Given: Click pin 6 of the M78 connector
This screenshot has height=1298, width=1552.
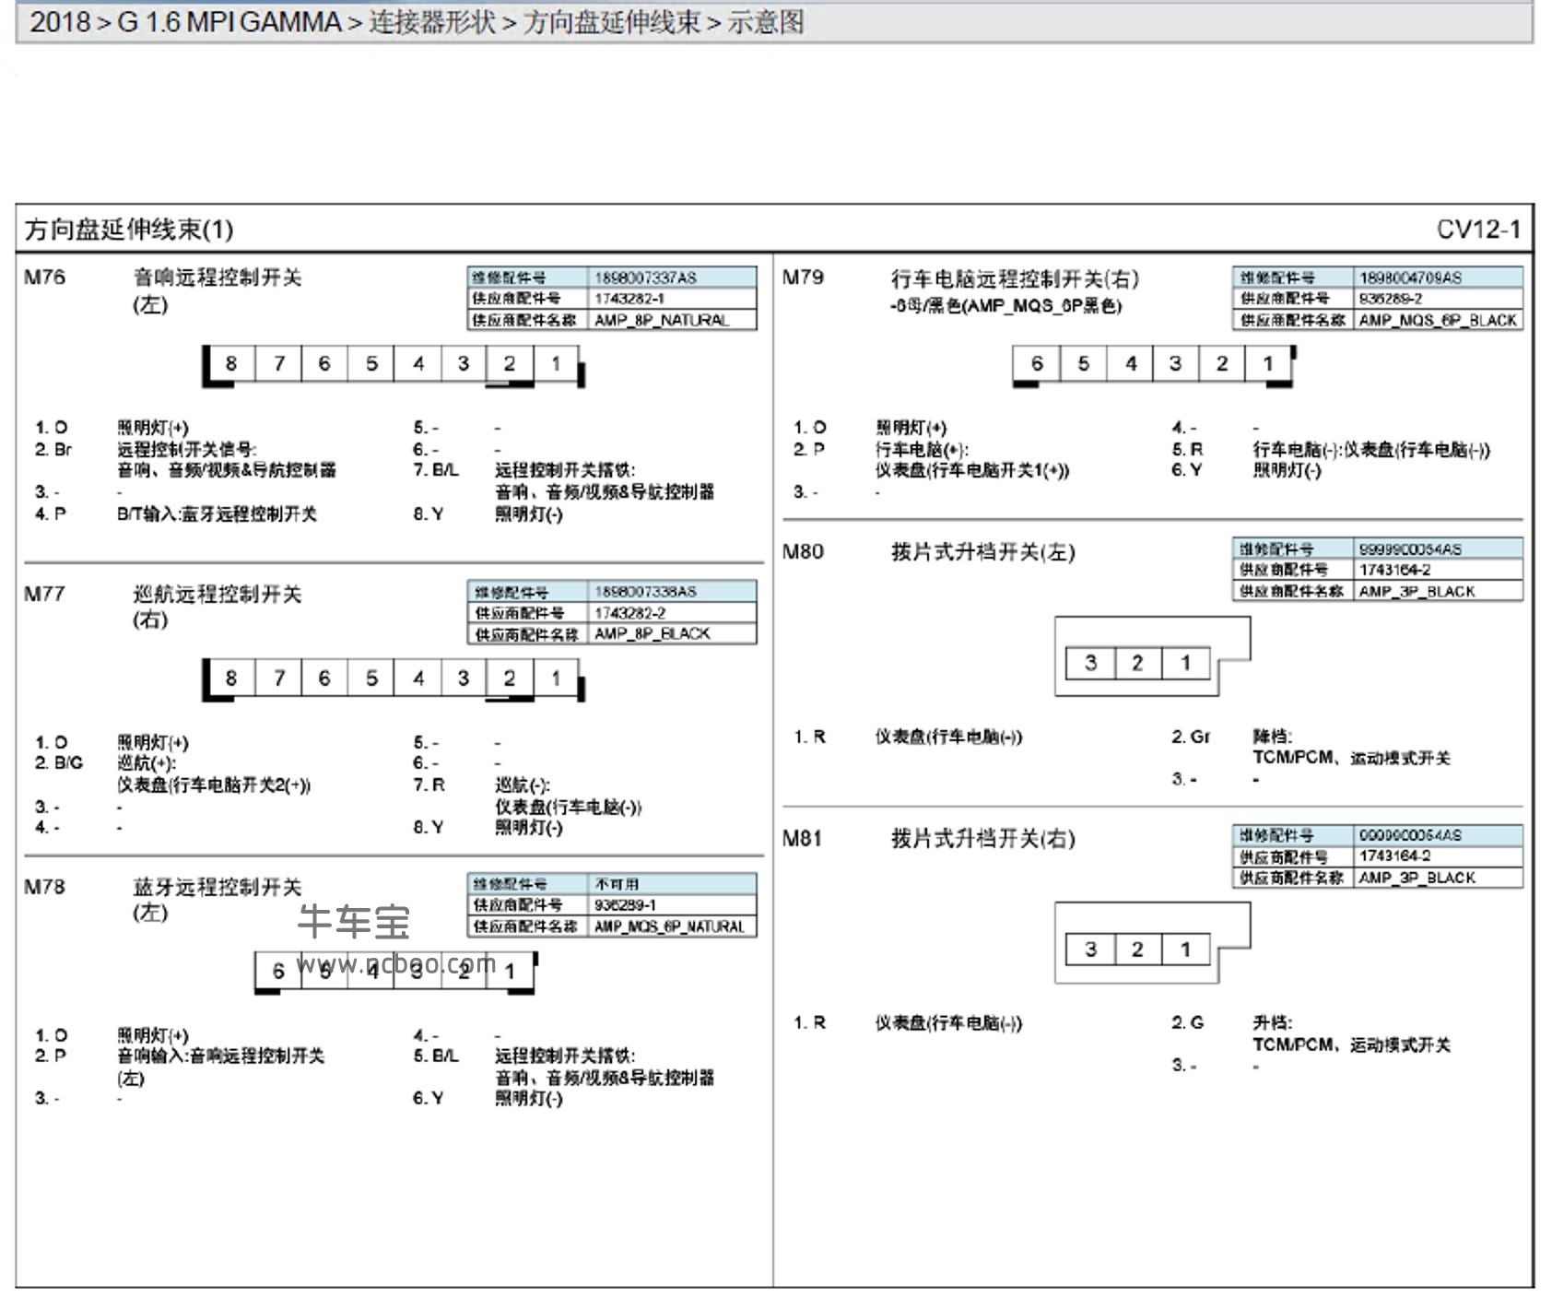Looking at the screenshot, I should (278, 971).
